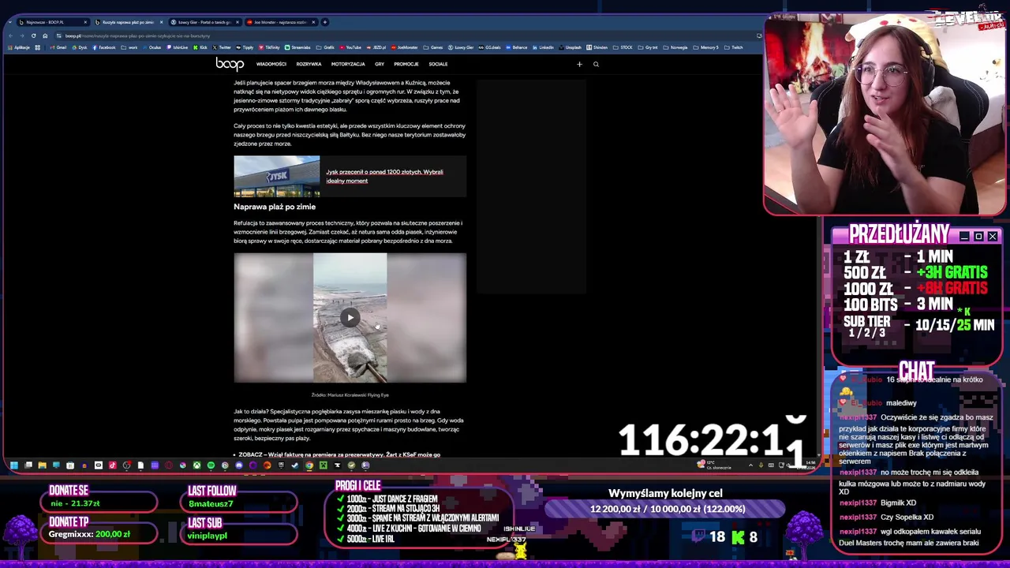Open the Shinden bookmark
Viewport: 1010px width, 568px height.
pyautogui.click(x=597, y=47)
